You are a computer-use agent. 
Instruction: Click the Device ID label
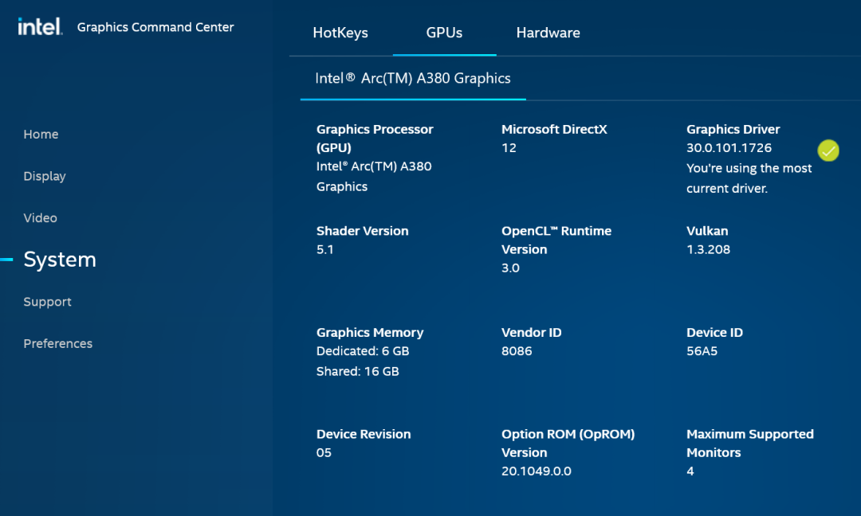coord(714,332)
